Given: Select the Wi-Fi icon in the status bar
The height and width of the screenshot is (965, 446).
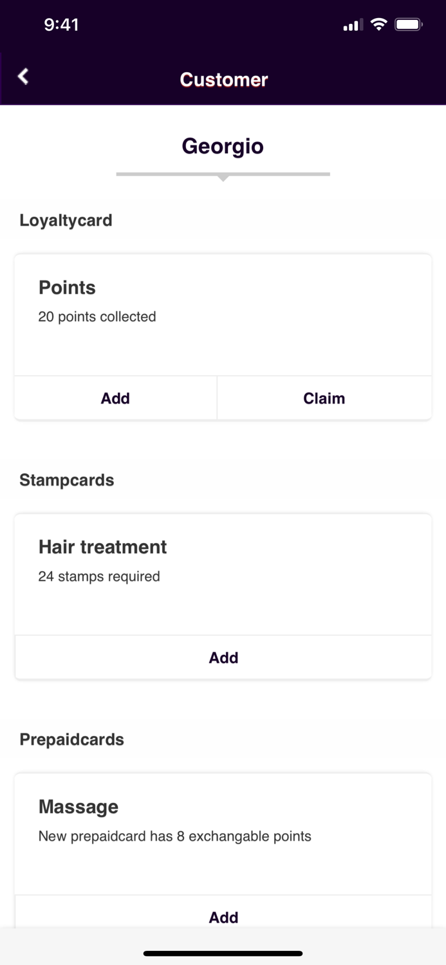Looking at the screenshot, I should pyautogui.click(x=378, y=24).
